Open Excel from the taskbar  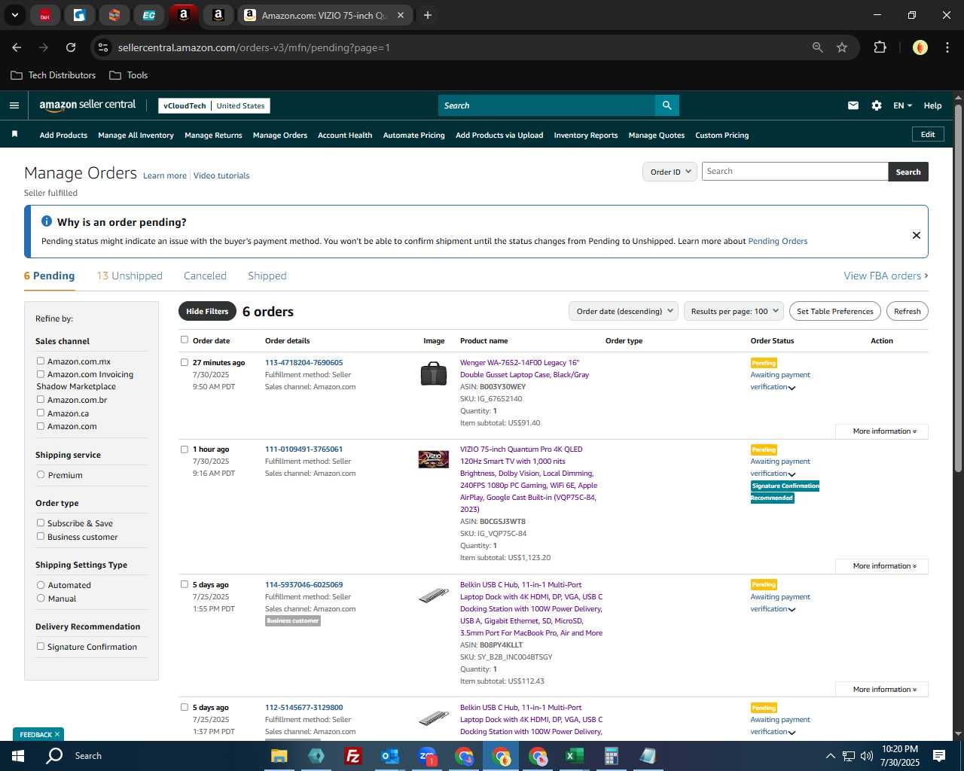tap(575, 756)
